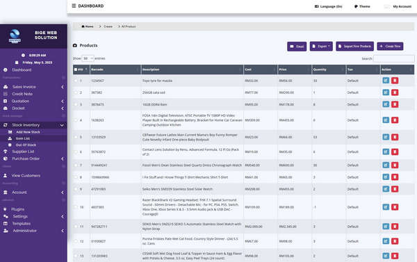Viewport: 417px width, 262px height.
Task: Open Templates from the sidebar
Action: tap(22, 224)
